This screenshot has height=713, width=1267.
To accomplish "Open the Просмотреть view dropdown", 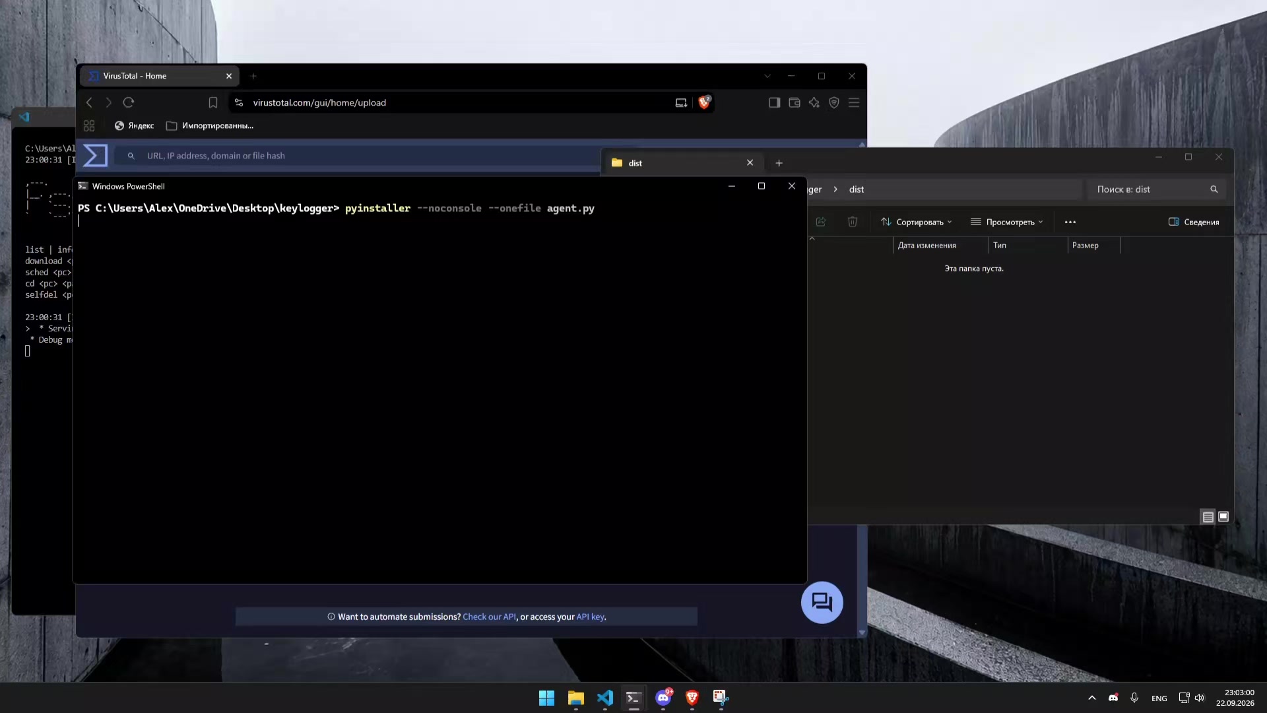I will coord(1006,222).
